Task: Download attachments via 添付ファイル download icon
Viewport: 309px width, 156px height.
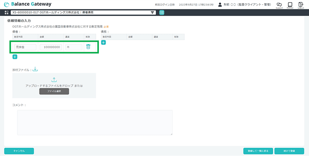Action: coord(35,69)
